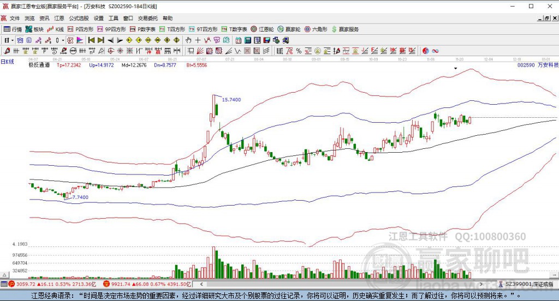Click the yin-yang taiji icon
The image size is (559, 301).
426,51
